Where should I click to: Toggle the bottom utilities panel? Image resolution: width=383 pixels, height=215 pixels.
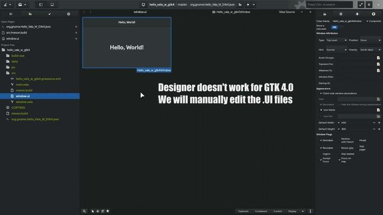click(x=52, y=4)
